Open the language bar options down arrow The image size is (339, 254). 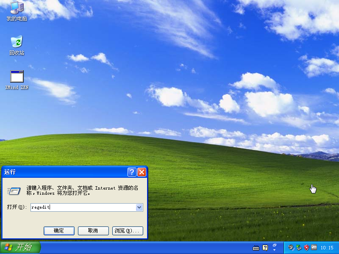click(x=274, y=250)
